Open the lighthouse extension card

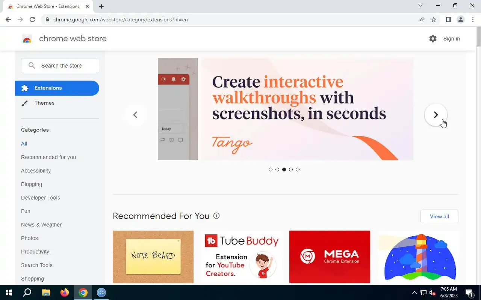418,257
